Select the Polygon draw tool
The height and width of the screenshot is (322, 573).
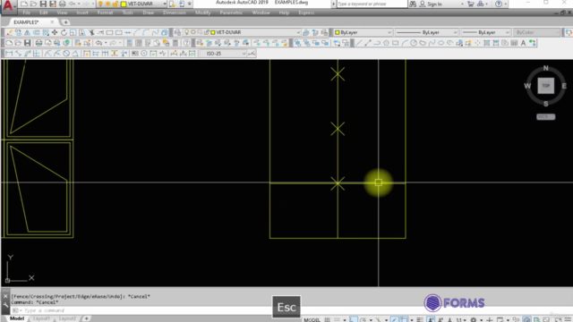coord(386,43)
